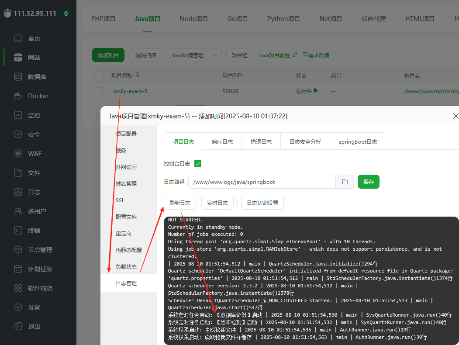Screen dimensions: 459x345
Task: Open the 终端 terminal sidebar icon
Action: click(x=18, y=230)
